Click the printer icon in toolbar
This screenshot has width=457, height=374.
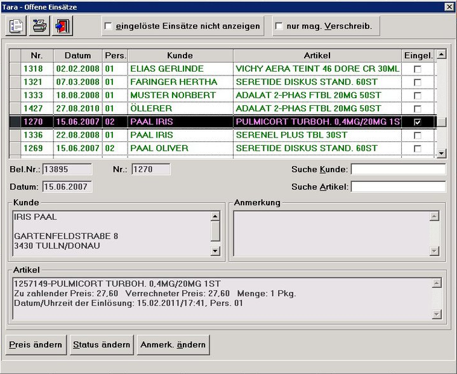tap(40, 26)
